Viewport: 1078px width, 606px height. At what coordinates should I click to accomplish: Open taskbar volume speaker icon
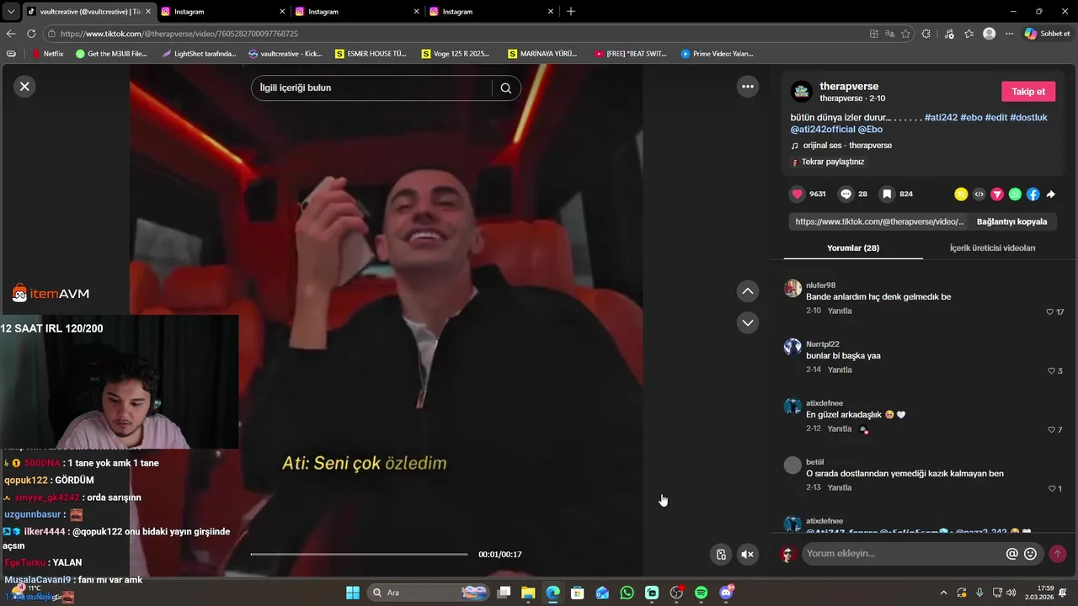[1011, 593]
